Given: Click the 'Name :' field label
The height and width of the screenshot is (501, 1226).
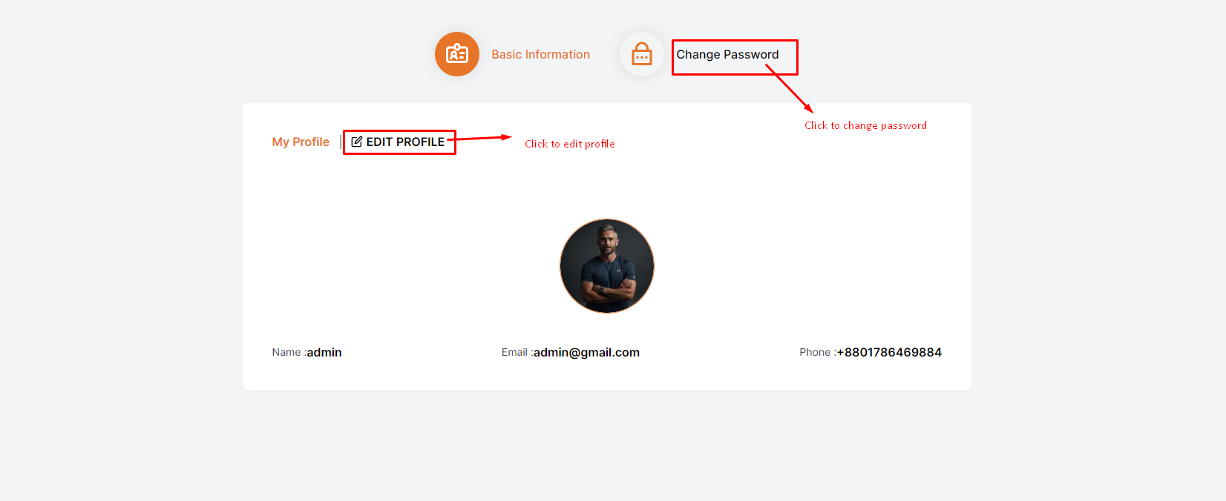Looking at the screenshot, I should [288, 353].
